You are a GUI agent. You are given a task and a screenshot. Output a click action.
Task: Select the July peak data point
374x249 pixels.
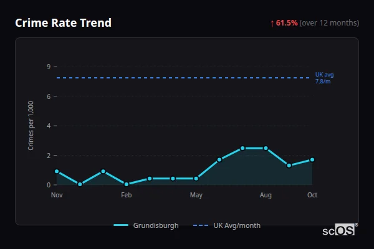pyautogui.click(x=242, y=148)
